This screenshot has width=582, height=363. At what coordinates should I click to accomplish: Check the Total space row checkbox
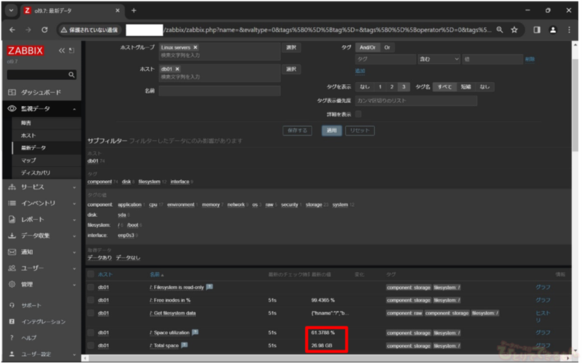(x=91, y=345)
